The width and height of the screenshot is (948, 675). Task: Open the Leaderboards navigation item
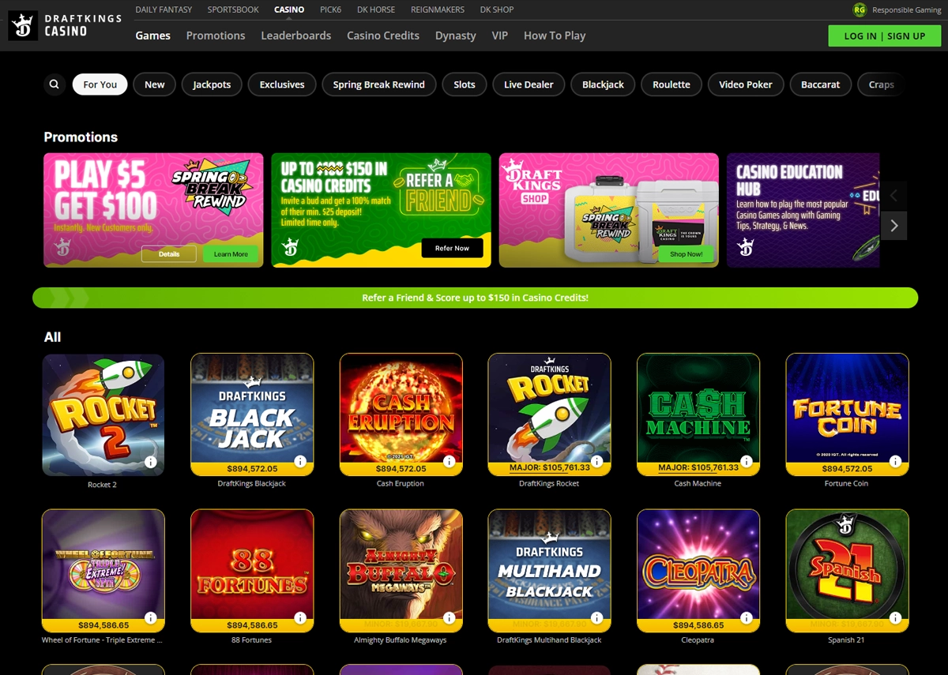pos(296,36)
